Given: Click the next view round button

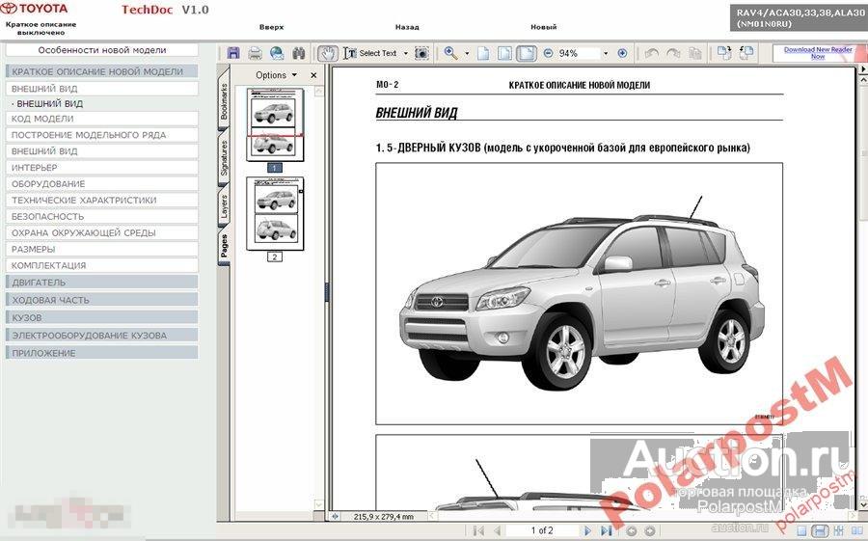Looking at the screenshot, I should tap(649, 530).
